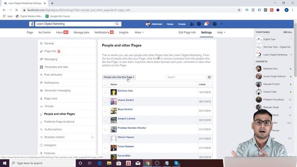Click into the people Search field

[x=185, y=77]
